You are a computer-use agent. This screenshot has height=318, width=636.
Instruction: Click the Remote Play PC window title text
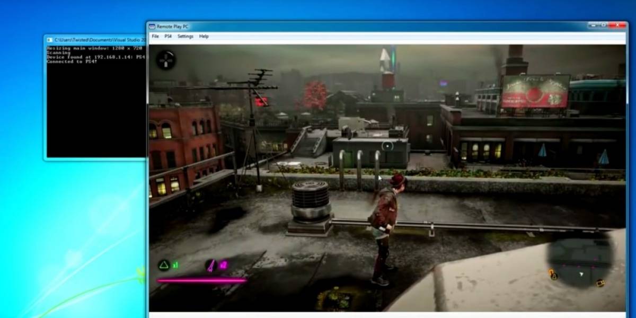tap(172, 26)
